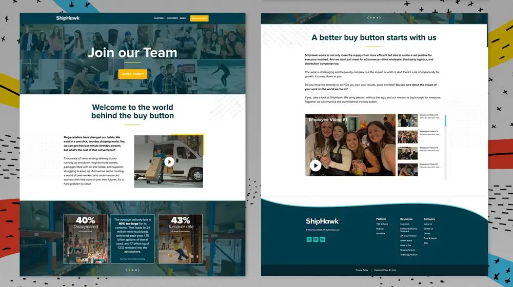
Task: Open the Platform menu in top navigation
Action: pyautogui.click(x=159, y=18)
